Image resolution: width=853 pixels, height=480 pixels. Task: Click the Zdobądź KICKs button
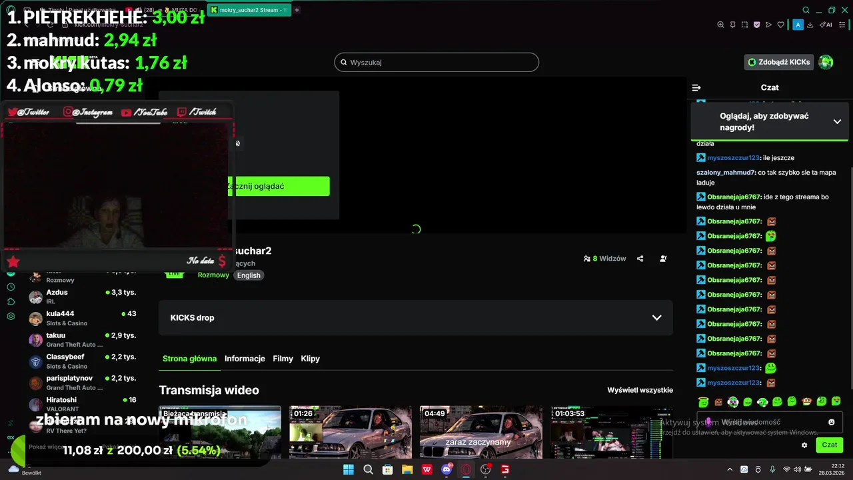point(779,62)
